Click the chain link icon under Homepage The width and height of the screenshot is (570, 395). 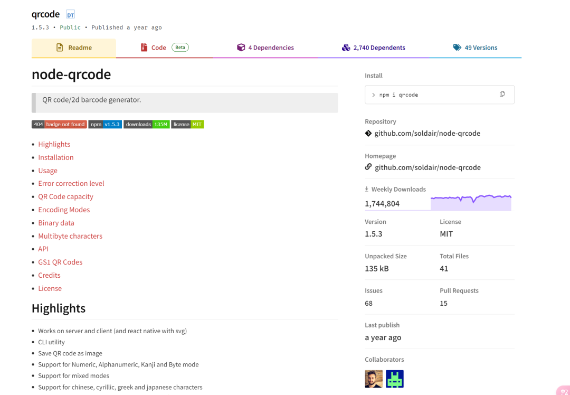[368, 167]
